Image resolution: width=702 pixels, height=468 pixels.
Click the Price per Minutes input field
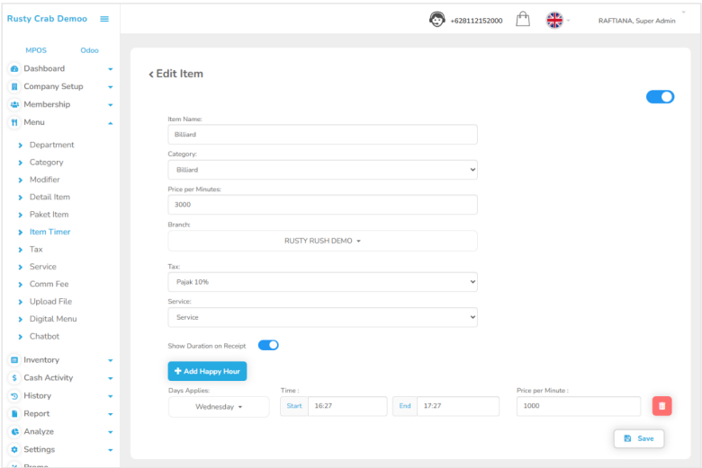[322, 205]
